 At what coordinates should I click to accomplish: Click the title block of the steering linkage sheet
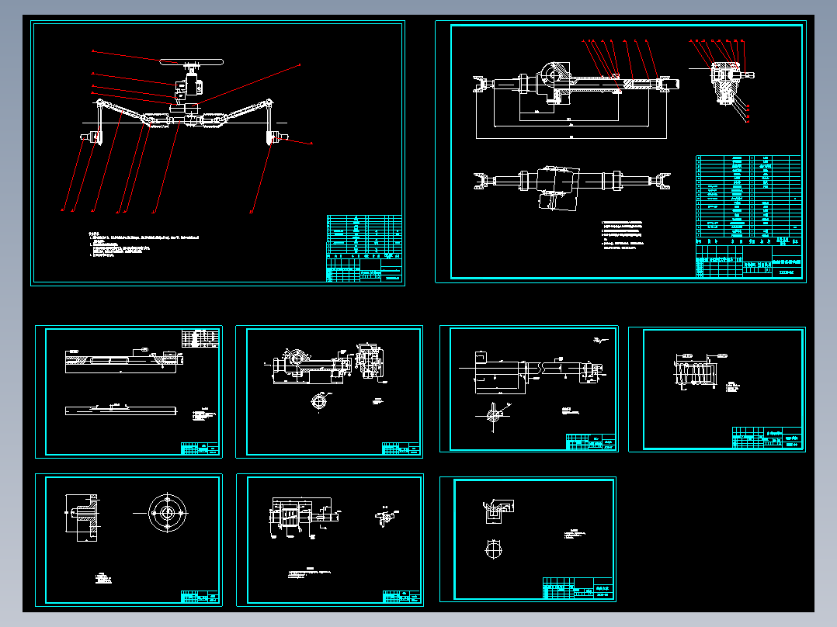tap(364, 270)
